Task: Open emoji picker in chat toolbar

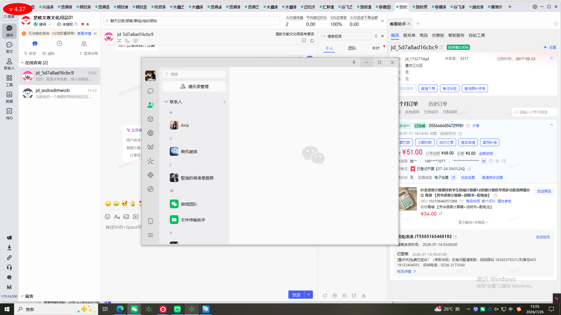Action: [108, 217]
